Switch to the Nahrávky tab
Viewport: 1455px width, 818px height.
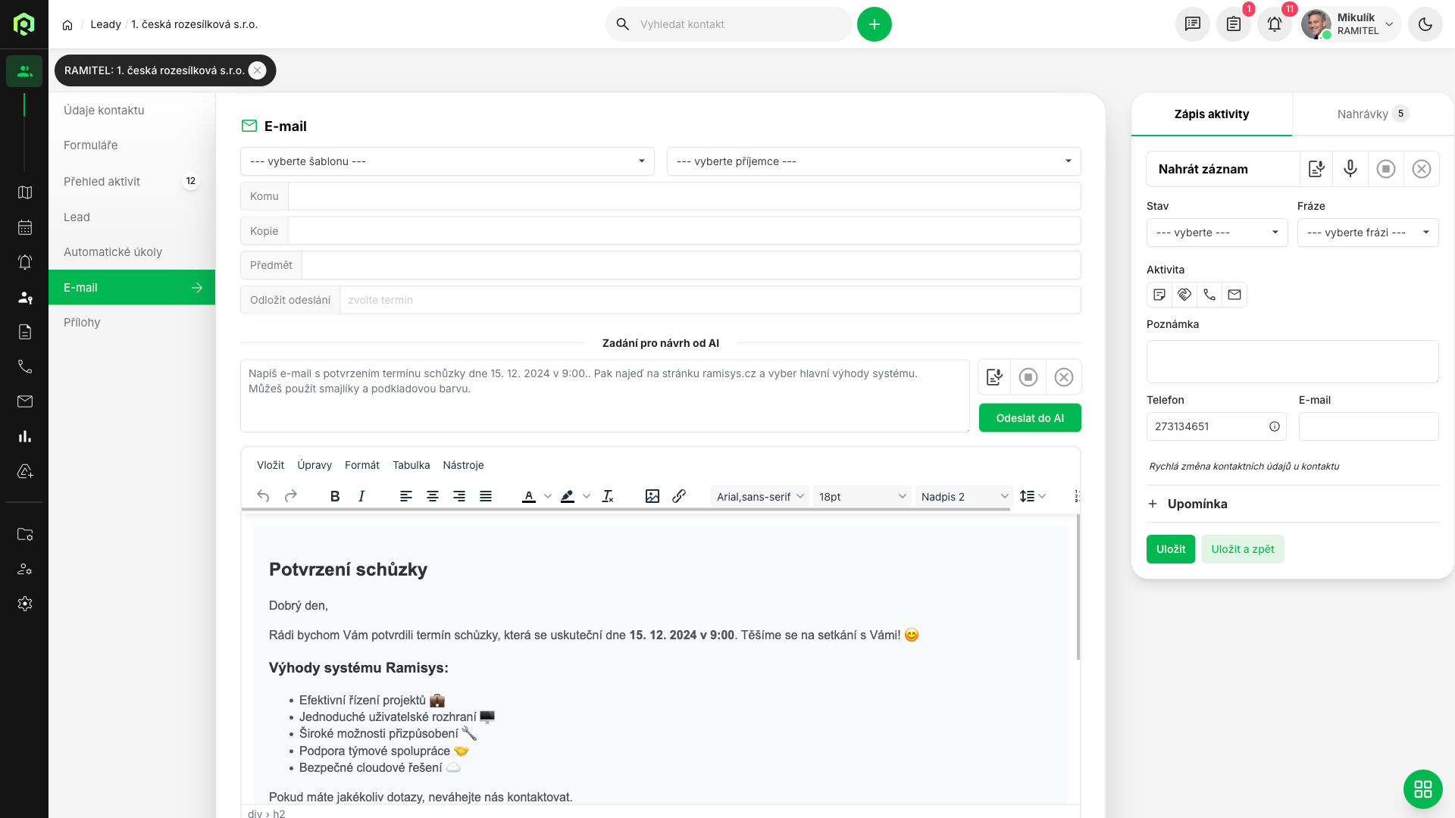[x=1373, y=114]
